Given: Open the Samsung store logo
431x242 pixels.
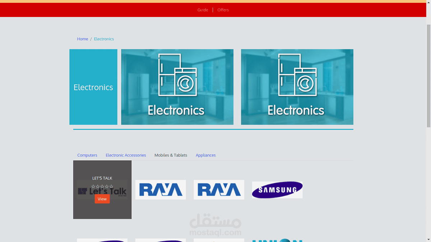Looking at the screenshot, I should click(x=277, y=190).
